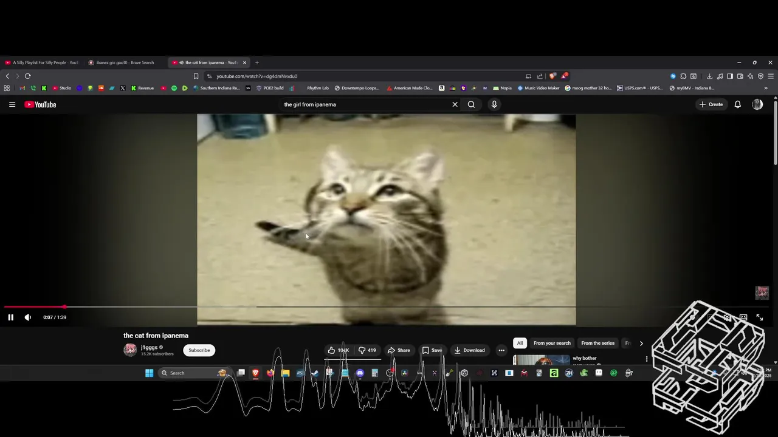
Task: Show more filter chips with right chevron
Action: pyautogui.click(x=641, y=344)
